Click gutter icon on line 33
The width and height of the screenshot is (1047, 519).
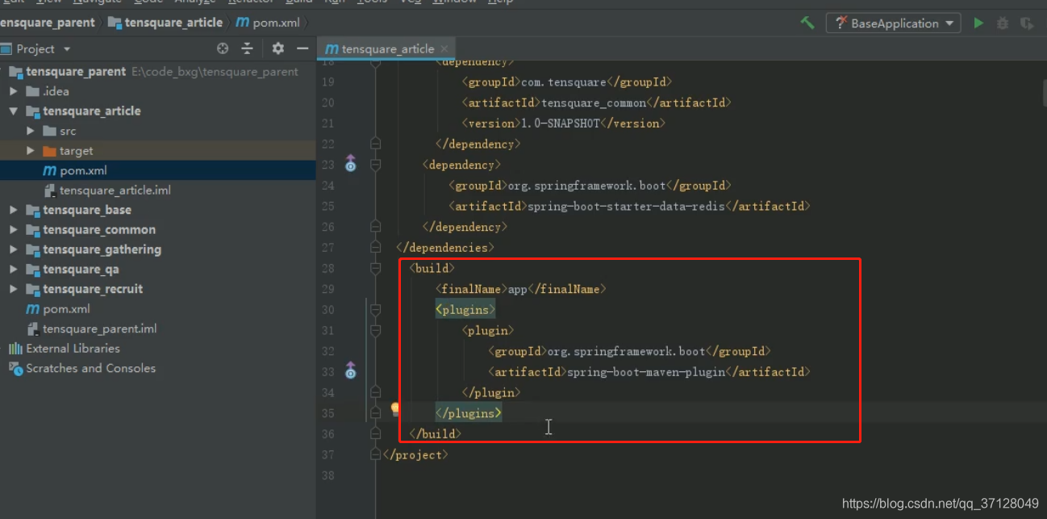tap(350, 370)
